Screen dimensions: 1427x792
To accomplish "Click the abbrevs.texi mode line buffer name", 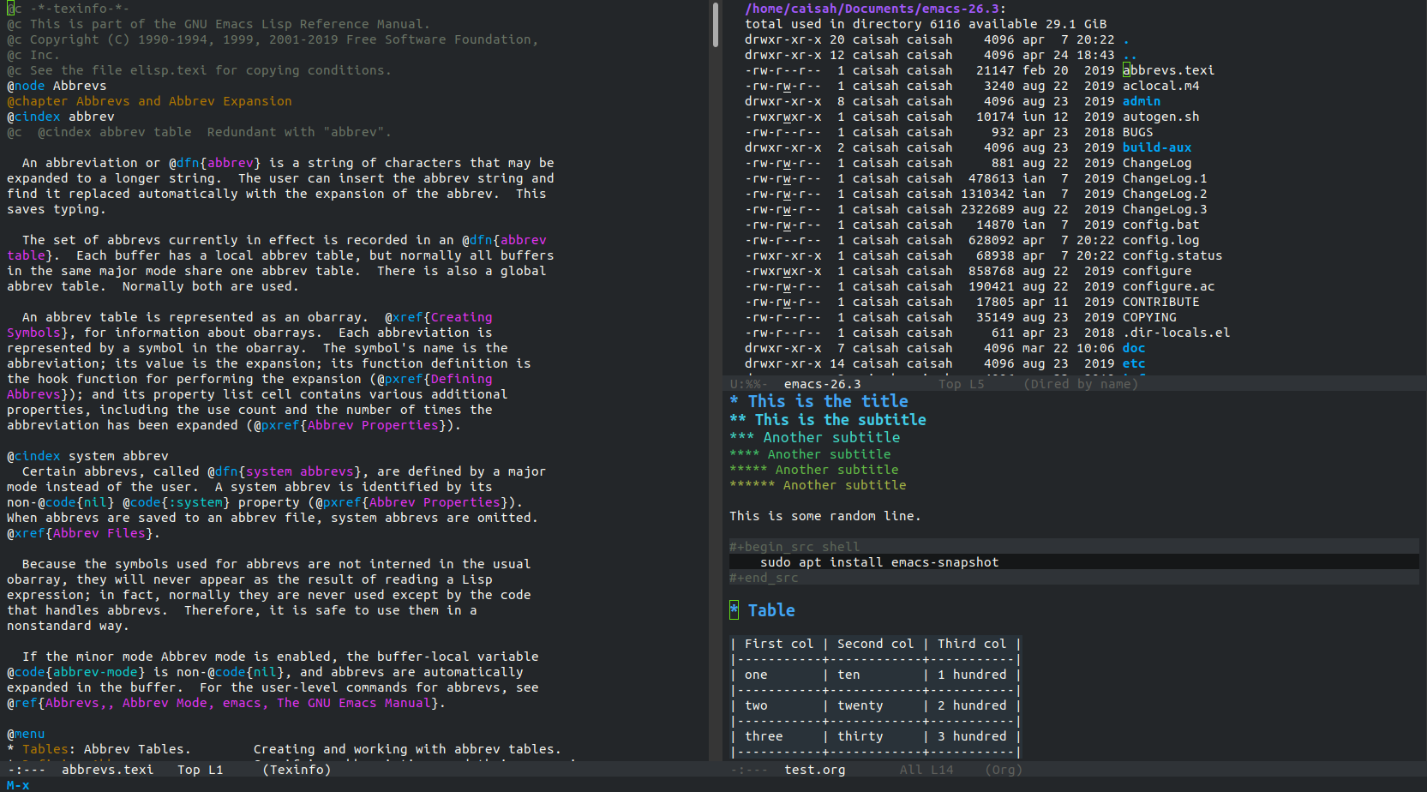I will tap(108, 770).
